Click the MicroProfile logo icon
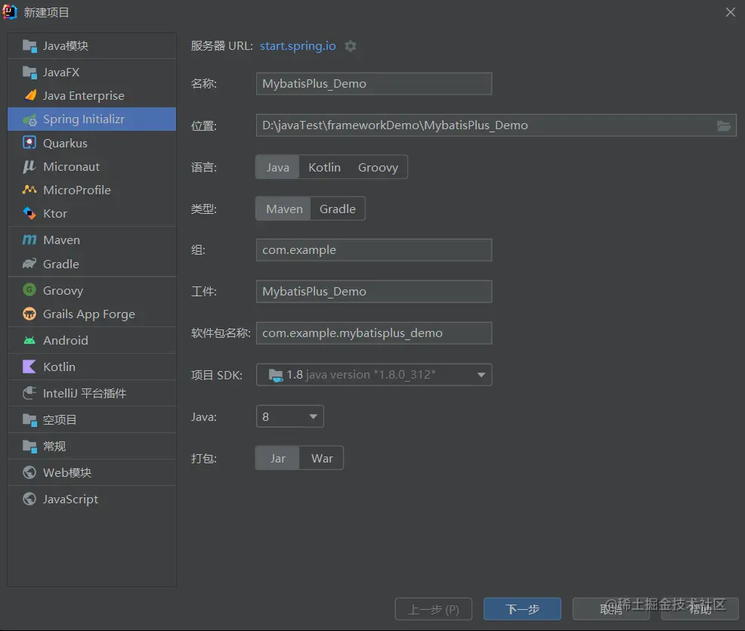 pyautogui.click(x=29, y=190)
